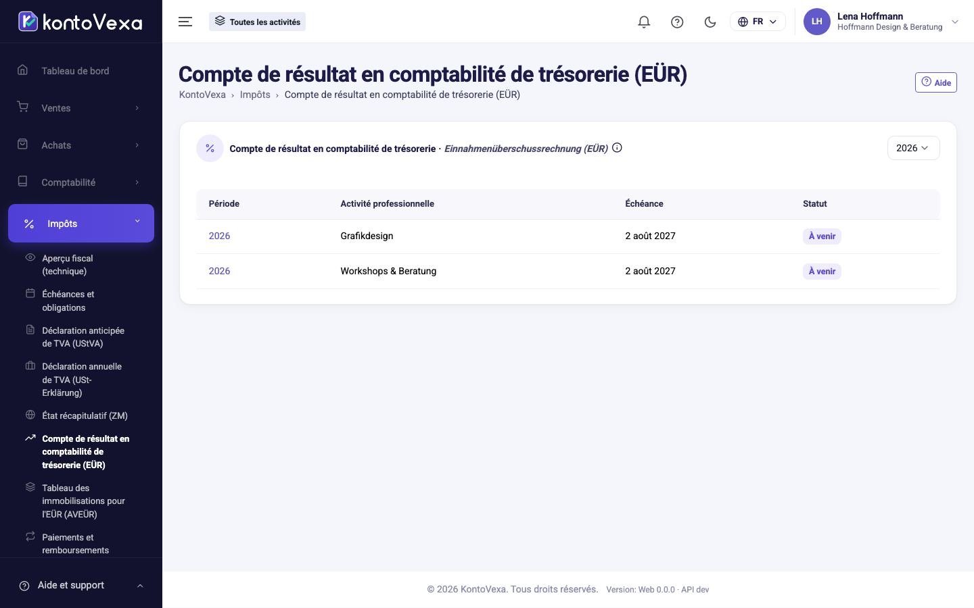Click the Comptabilité book icon
974x608 pixels.
click(23, 182)
